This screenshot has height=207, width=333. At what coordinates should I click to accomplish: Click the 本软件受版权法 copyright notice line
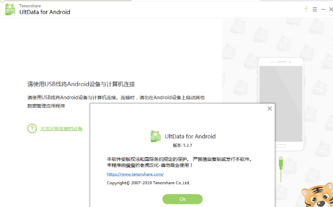pos(180,160)
